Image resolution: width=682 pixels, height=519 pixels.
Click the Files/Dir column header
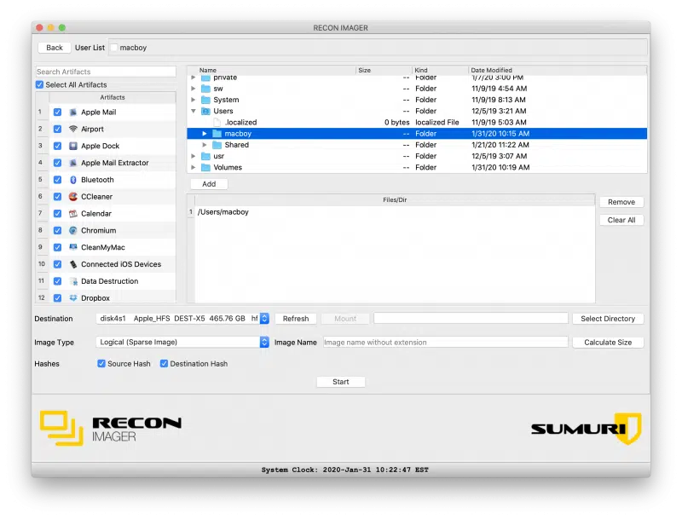tap(395, 200)
